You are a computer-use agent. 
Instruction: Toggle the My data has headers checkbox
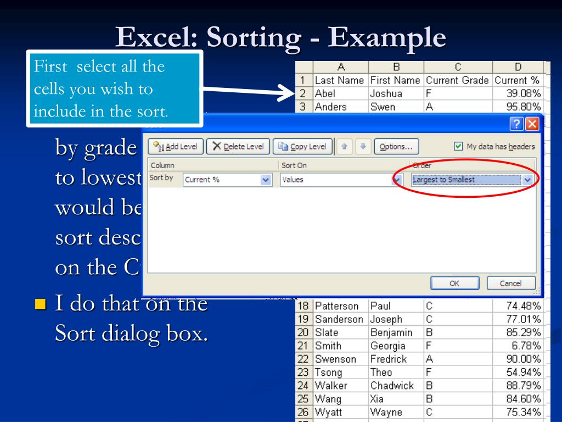pos(458,146)
